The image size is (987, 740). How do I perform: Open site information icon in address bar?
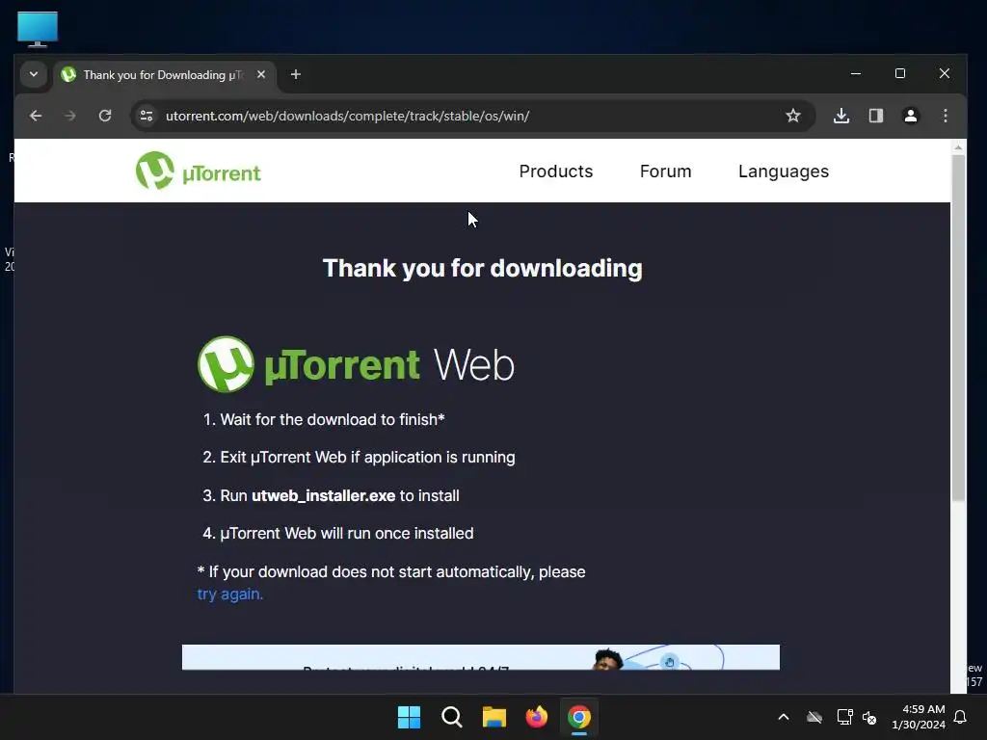pyautogui.click(x=147, y=116)
